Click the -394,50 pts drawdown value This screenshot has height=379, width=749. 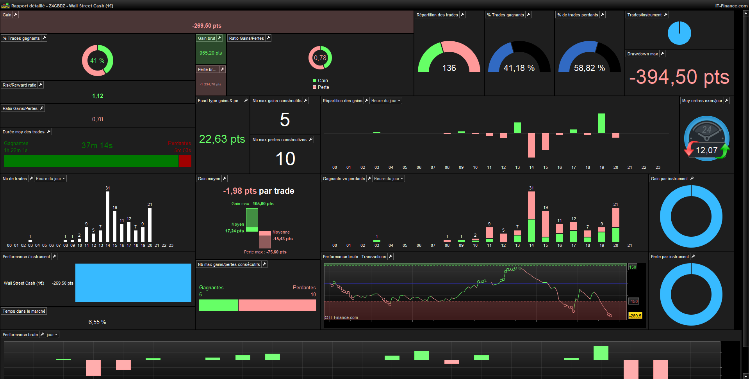tap(679, 77)
